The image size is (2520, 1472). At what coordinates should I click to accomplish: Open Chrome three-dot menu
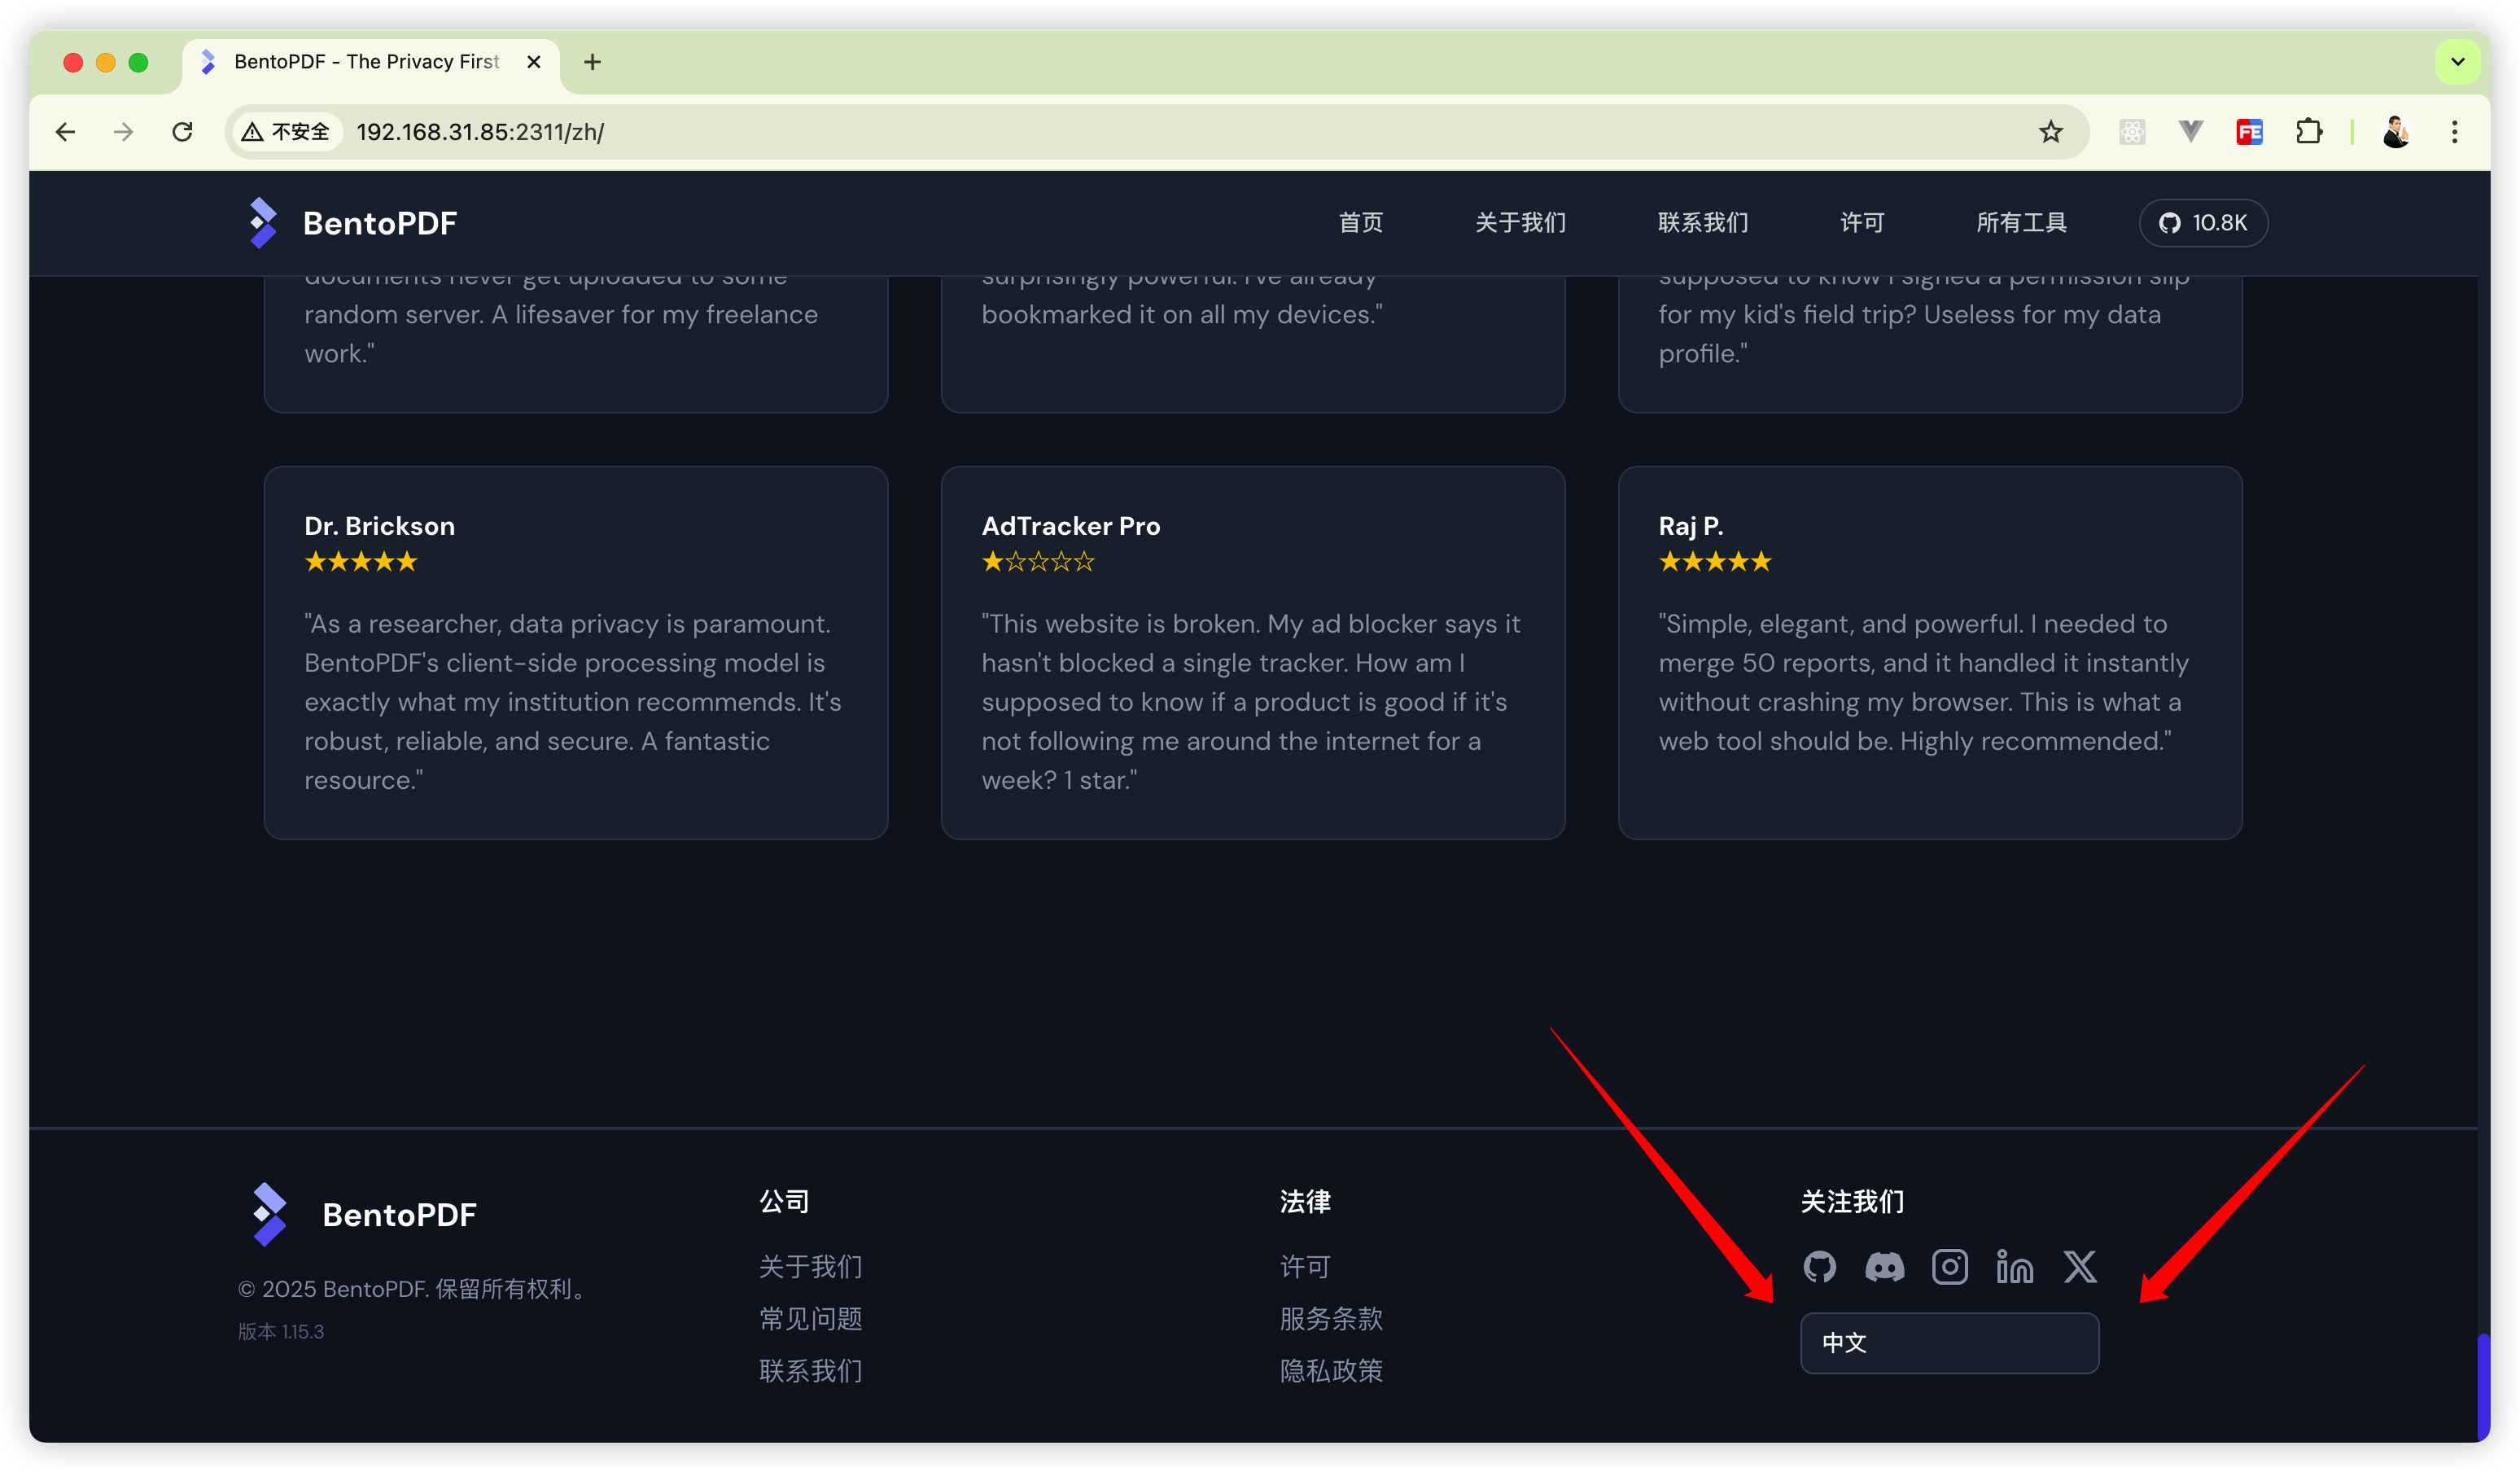point(2454,132)
